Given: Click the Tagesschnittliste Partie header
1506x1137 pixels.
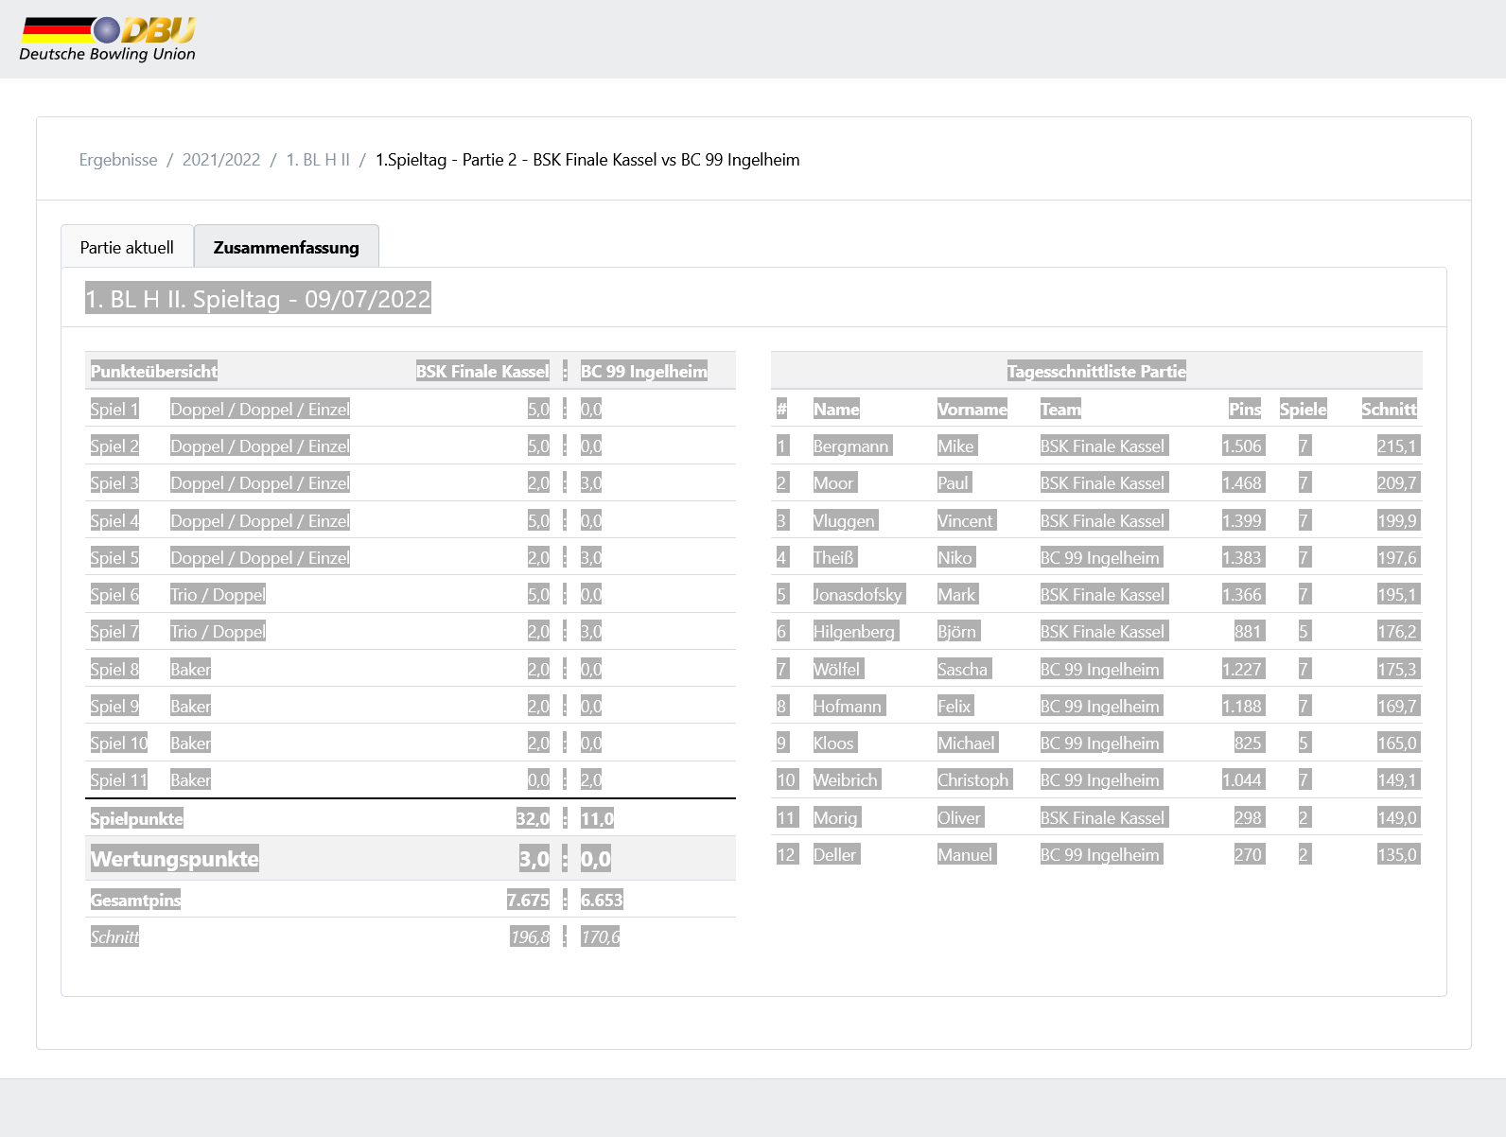Looking at the screenshot, I should click(x=1096, y=371).
